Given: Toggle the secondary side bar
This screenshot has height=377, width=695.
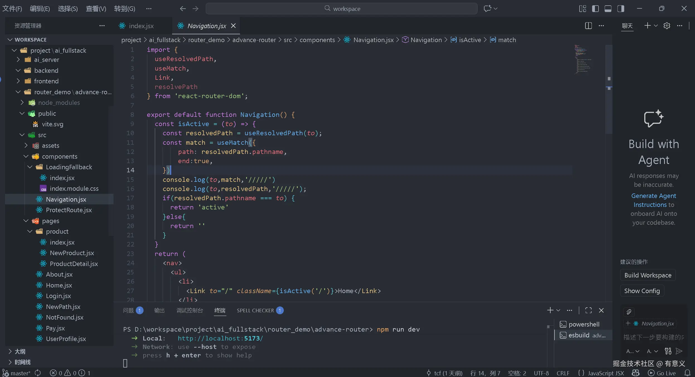Looking at the screenshot, I should point(621,9).
